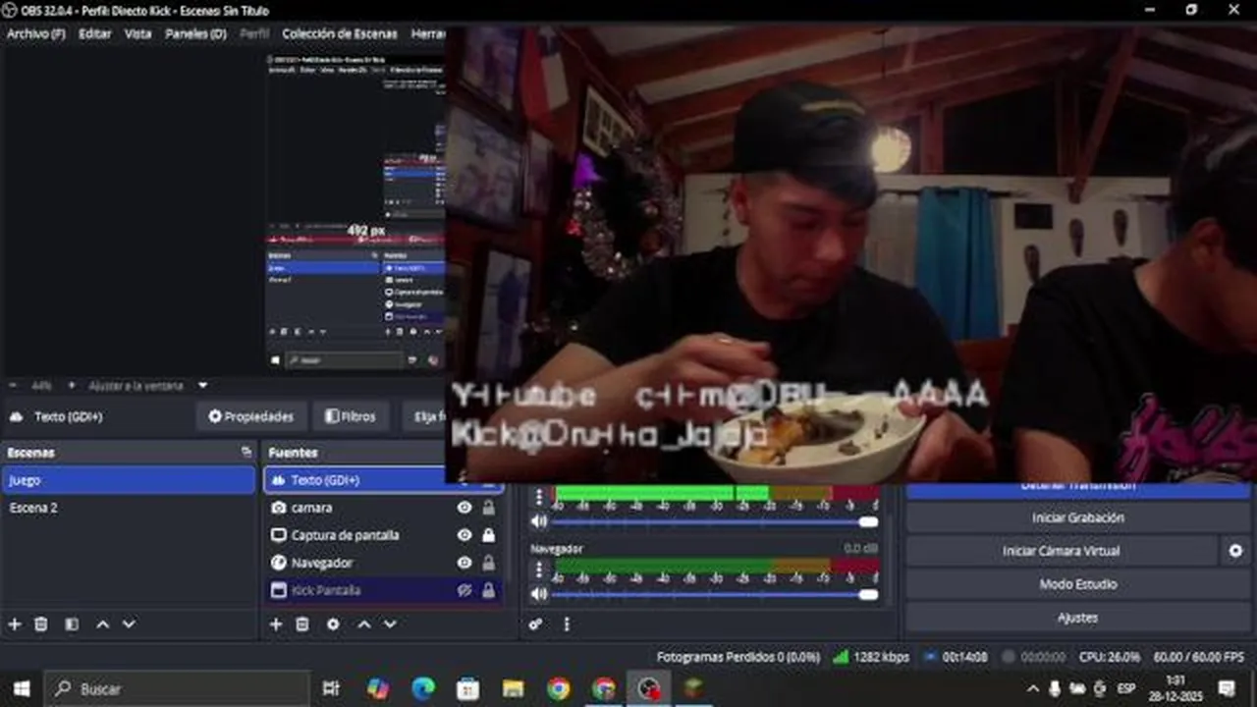Open File Explorer from taskbar
Image resolution: width=1257 pixels, height=707 pixels.
pos(513,688)
